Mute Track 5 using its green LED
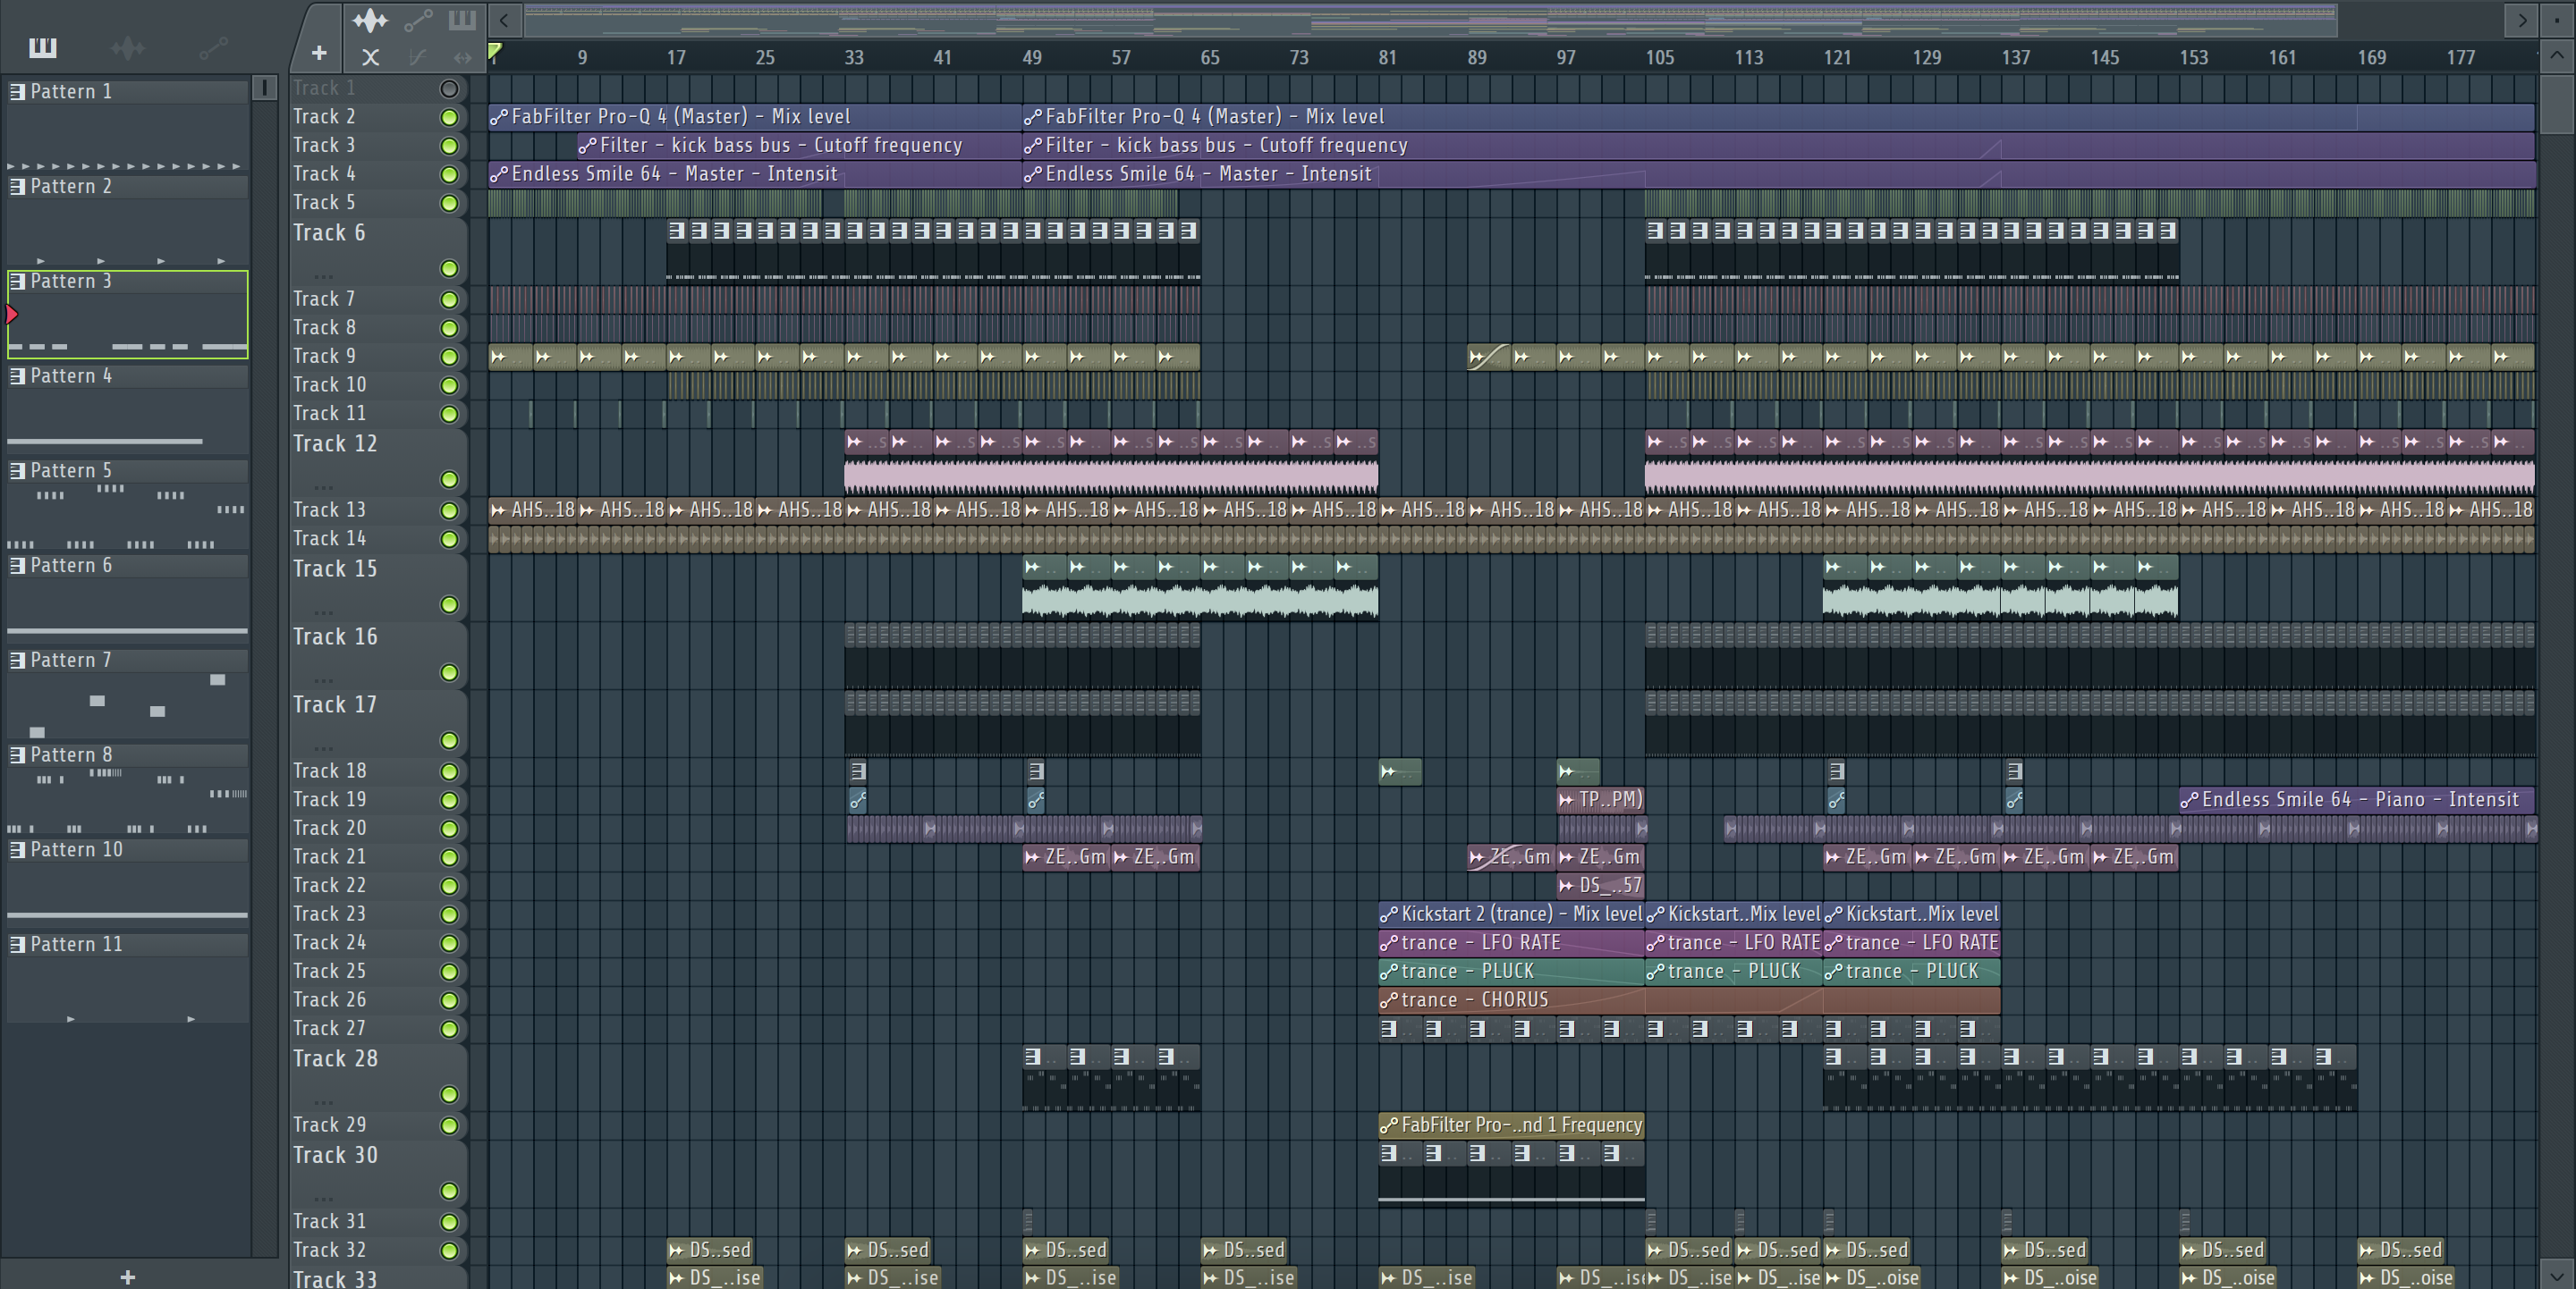 tap(449, 203)
